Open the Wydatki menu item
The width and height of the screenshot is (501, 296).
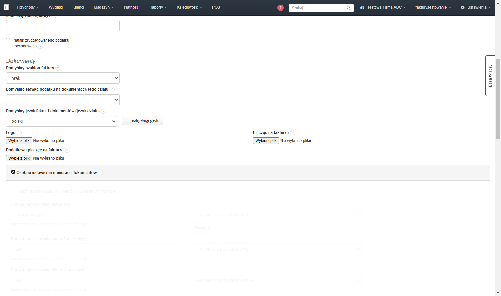tap(56, 7)
